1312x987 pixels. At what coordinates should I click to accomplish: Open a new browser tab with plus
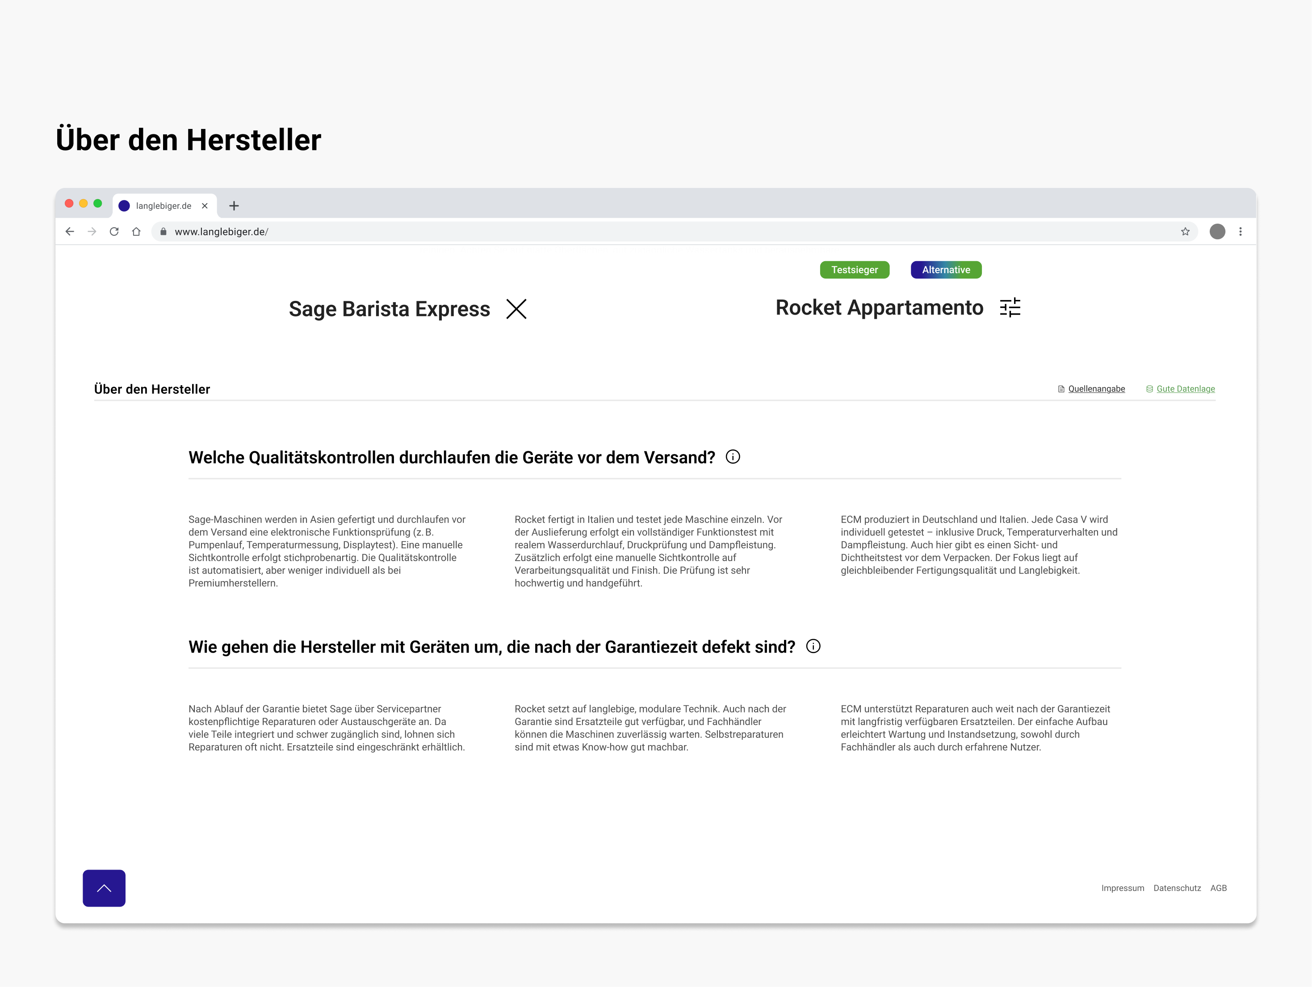click(x=234, y=206)
